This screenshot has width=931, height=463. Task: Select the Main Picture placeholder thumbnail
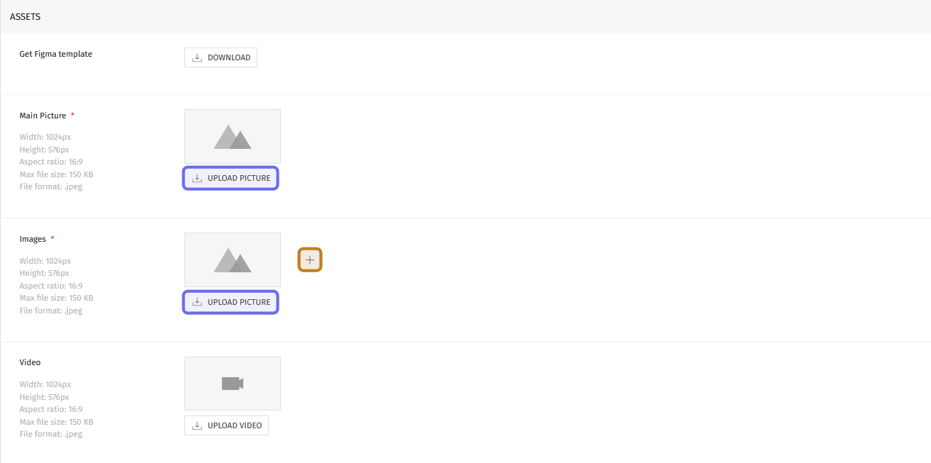233,136
